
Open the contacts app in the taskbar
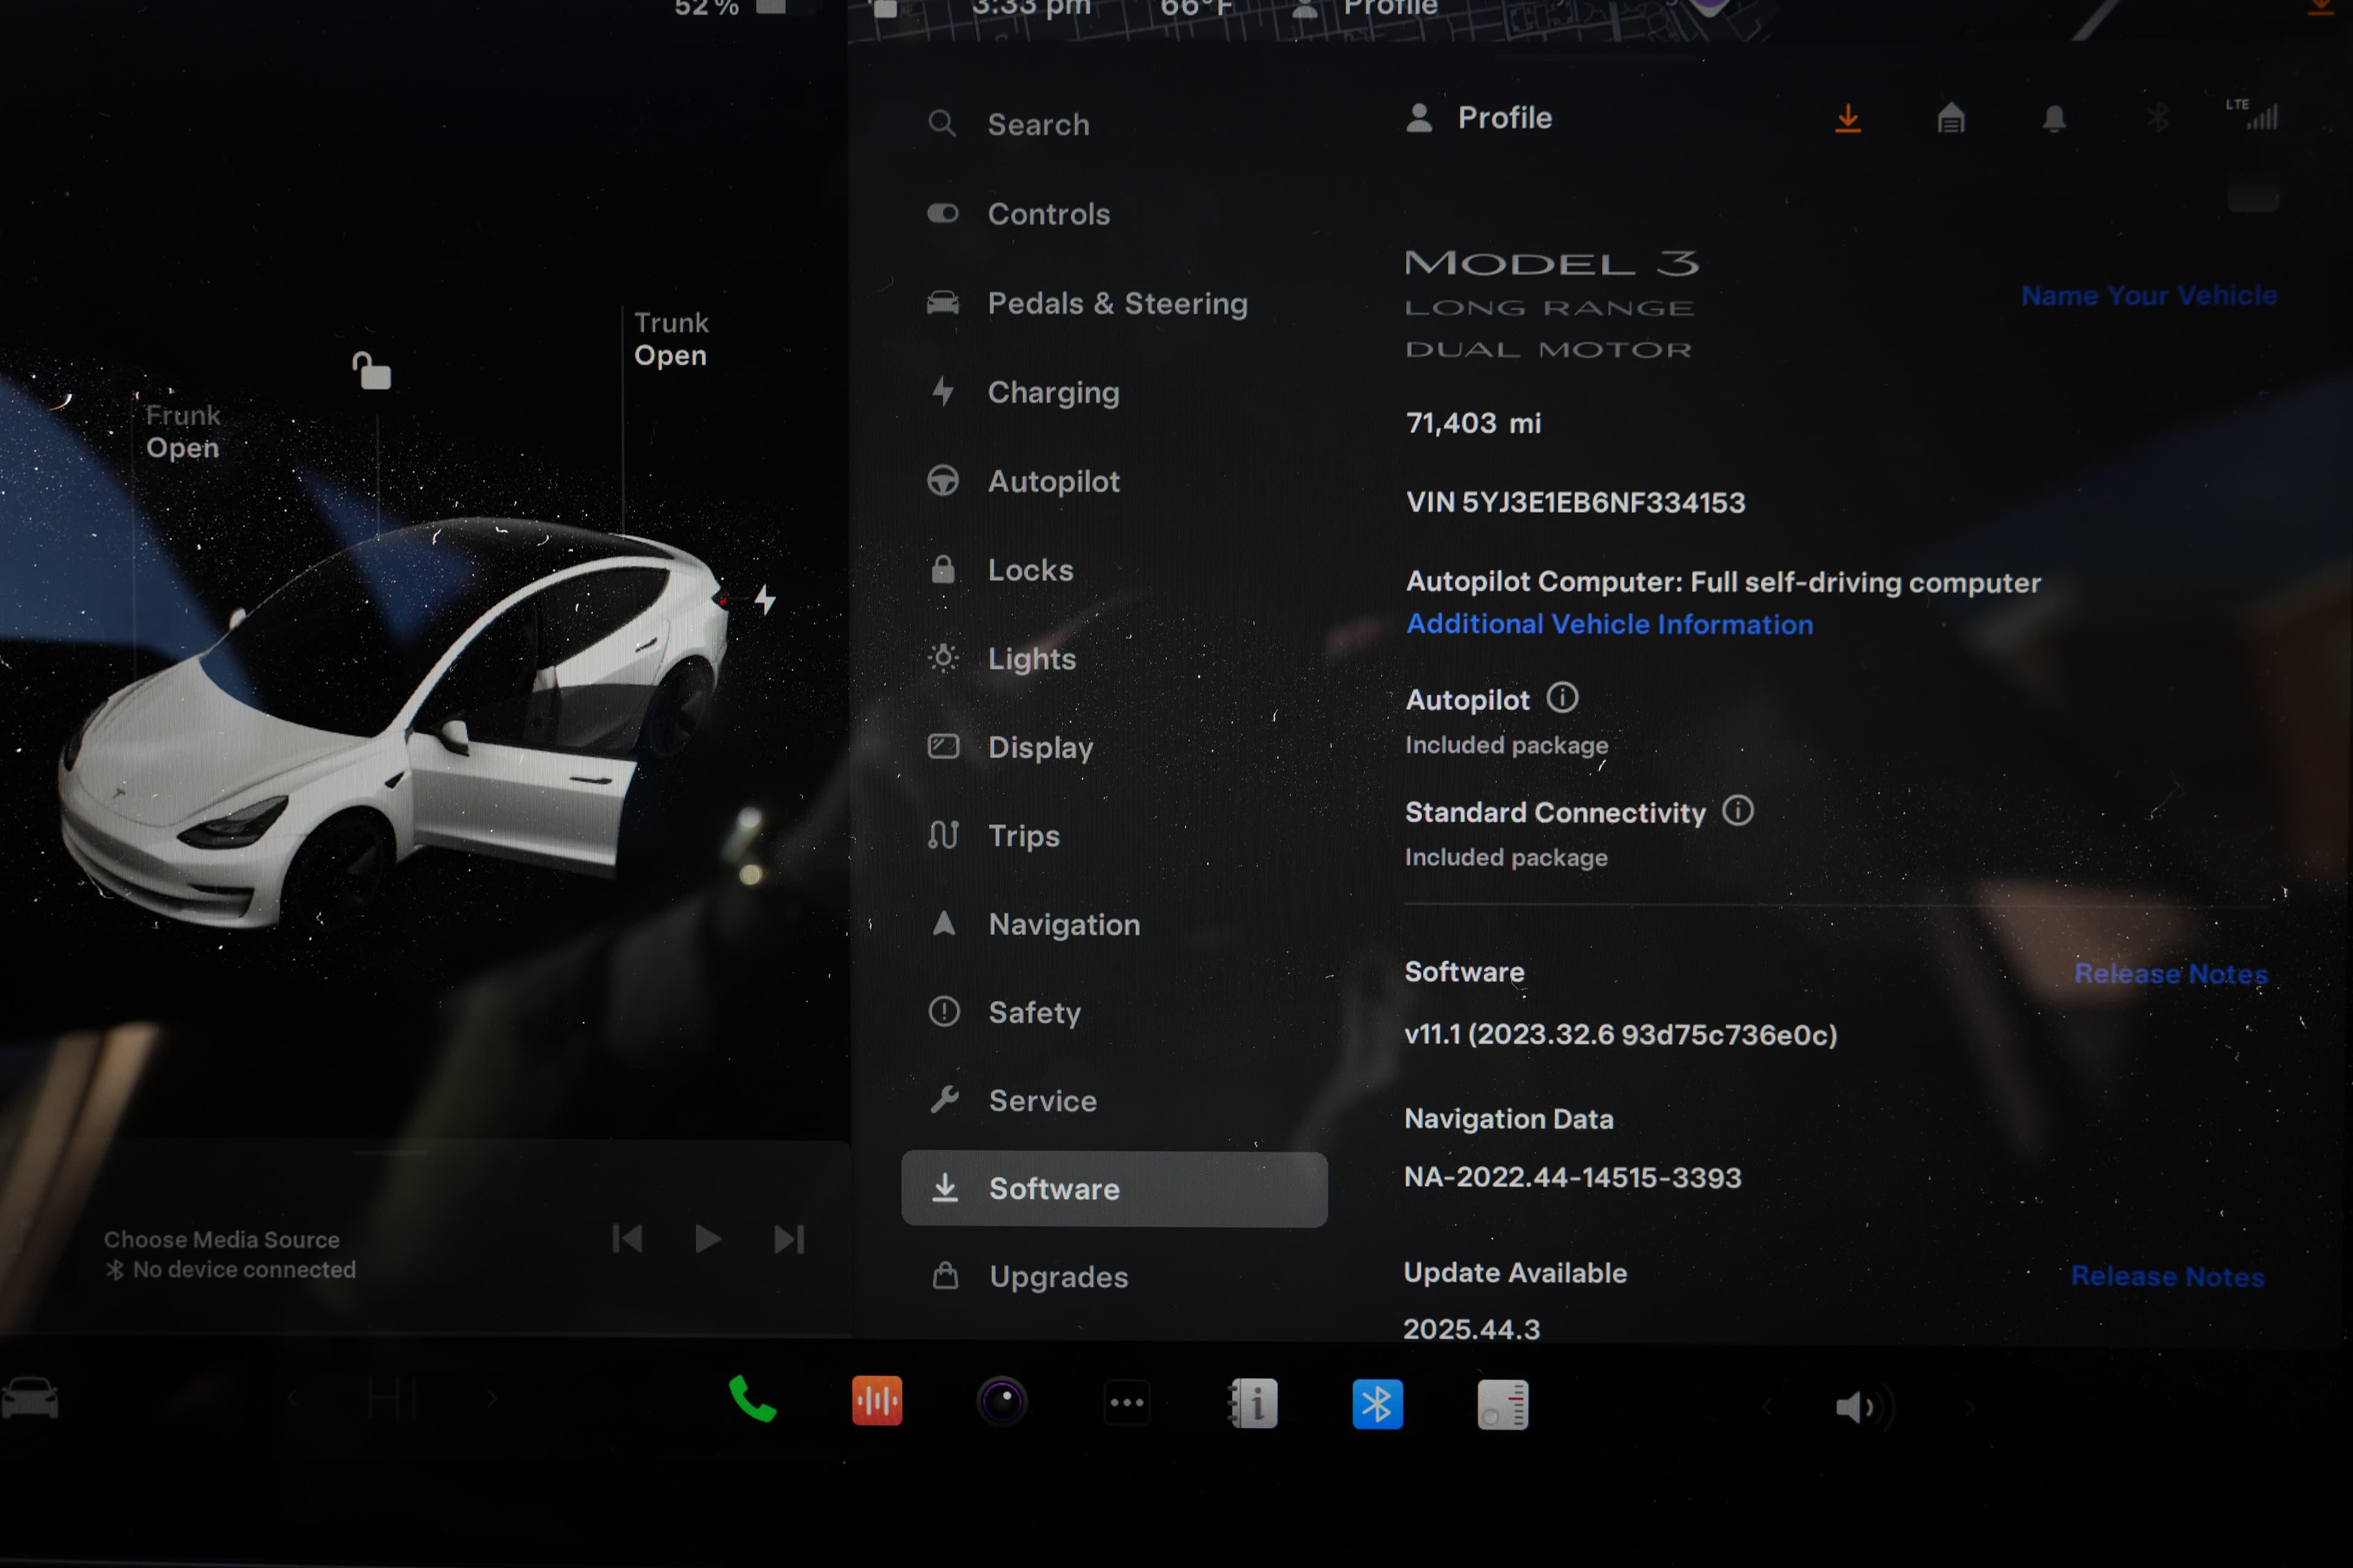pyautogui.click(x=1252, y=1402)
